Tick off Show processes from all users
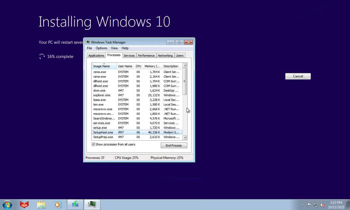The width and height of the screenshot is (350, 210). (93, 144)
